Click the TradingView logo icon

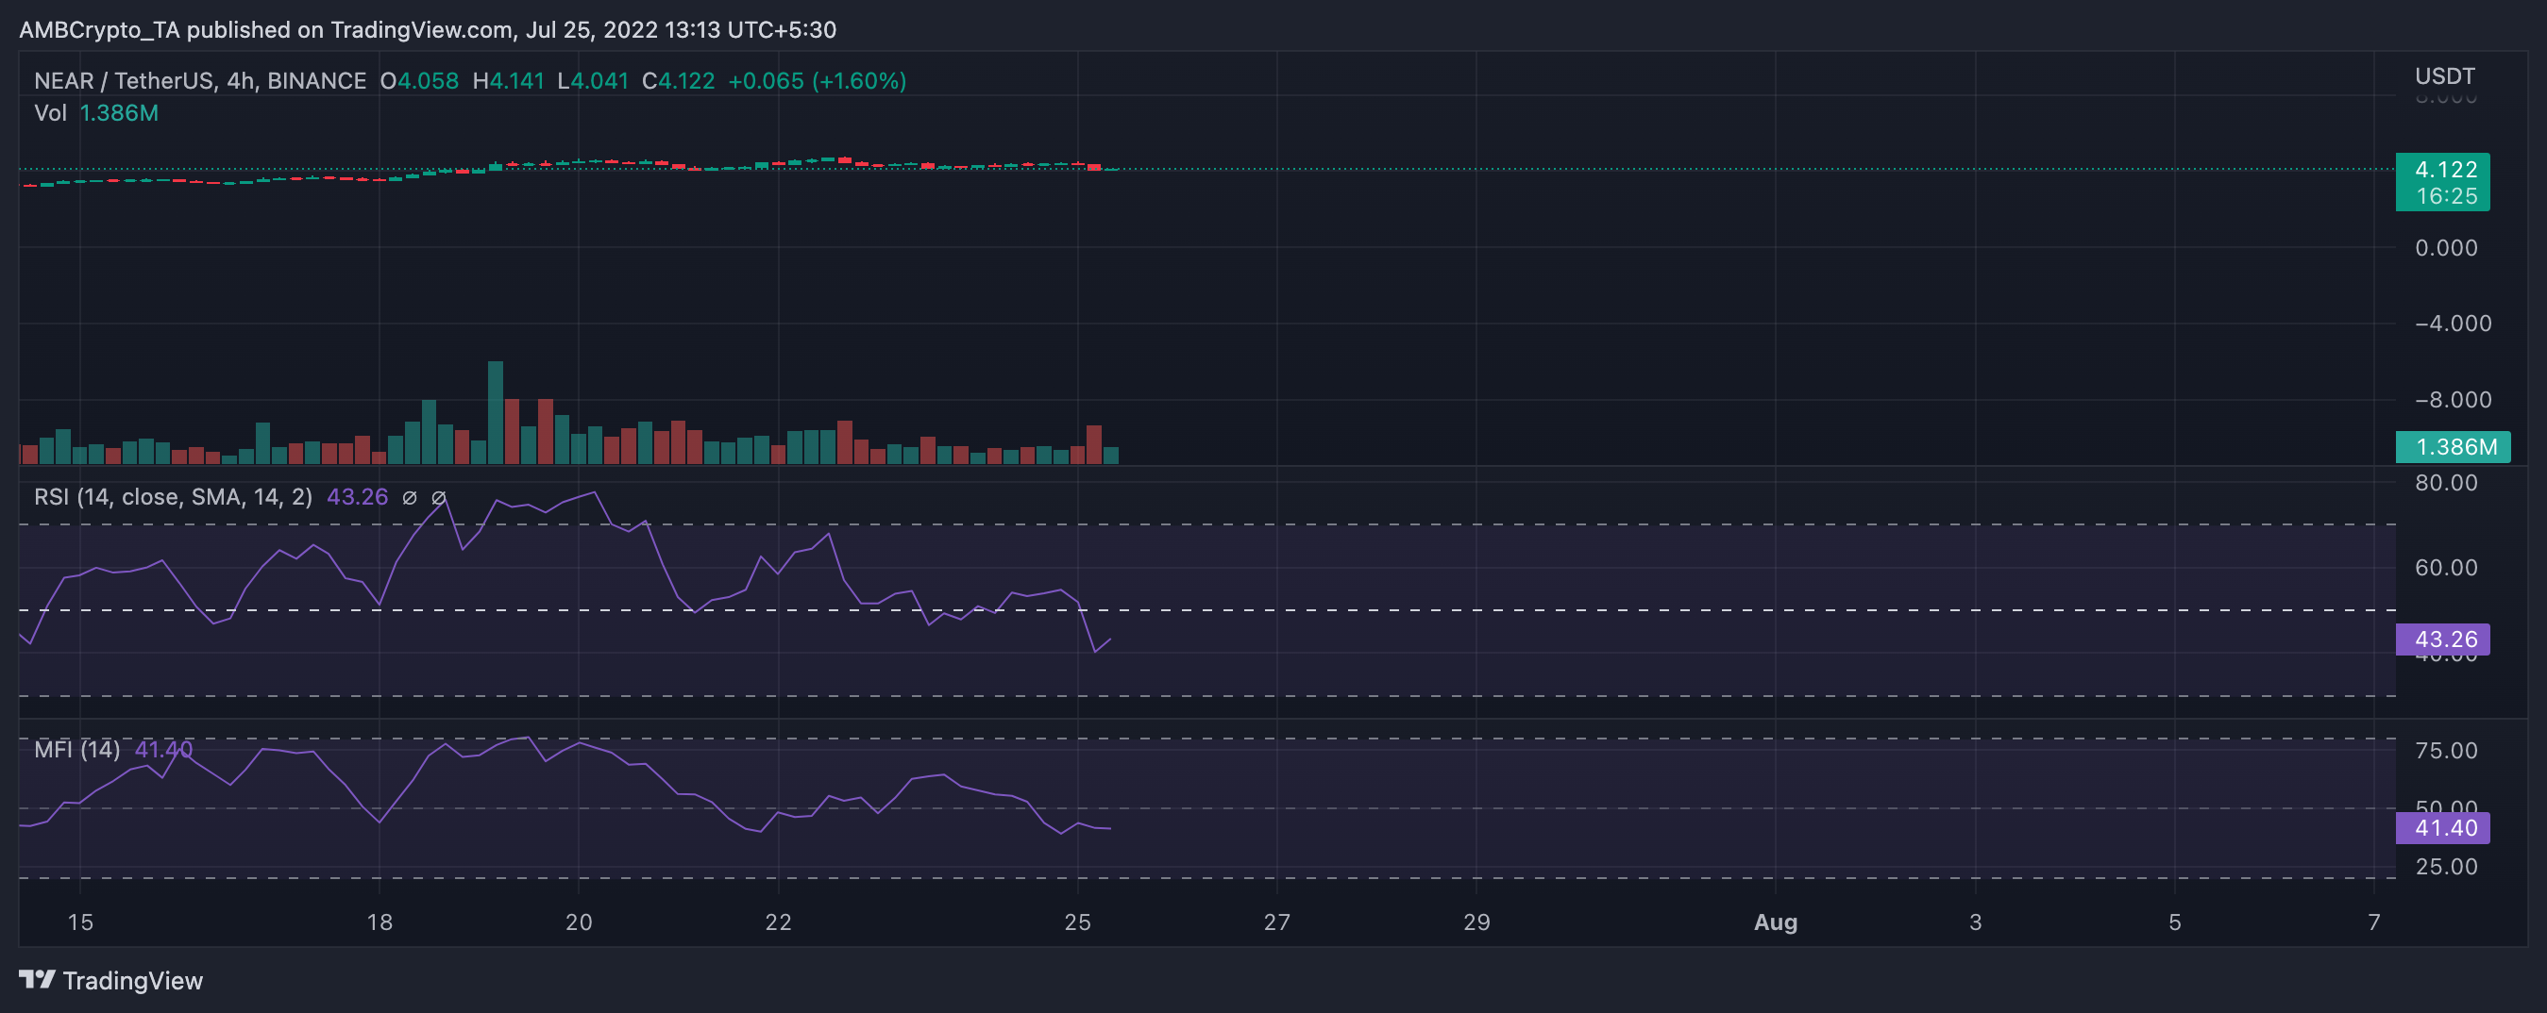click(36, 980)
